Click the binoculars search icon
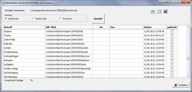This screenshot has width=192, height=92. coord(153,11)
